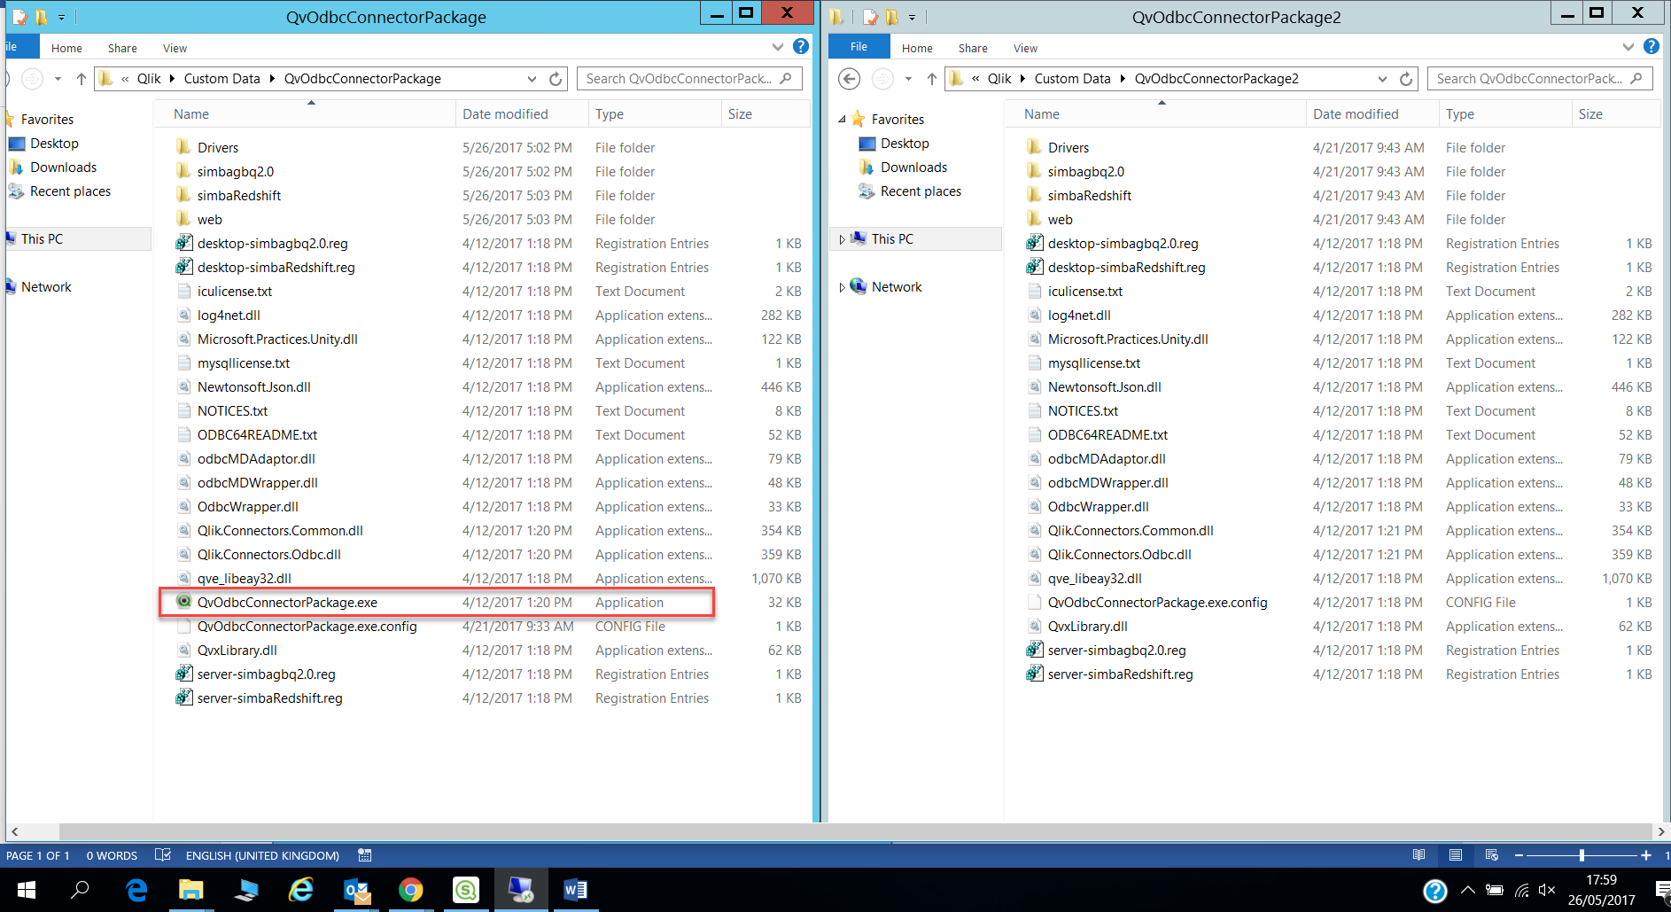1671x912 pixels.
Task: Click search box in right window
Action: [1539, 79]
